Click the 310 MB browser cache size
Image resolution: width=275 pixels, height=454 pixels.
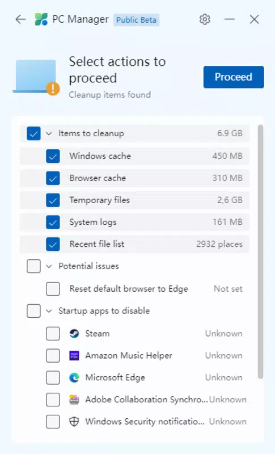227,178
